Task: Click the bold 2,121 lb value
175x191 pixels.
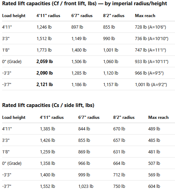Action: (x=44, y=85)
